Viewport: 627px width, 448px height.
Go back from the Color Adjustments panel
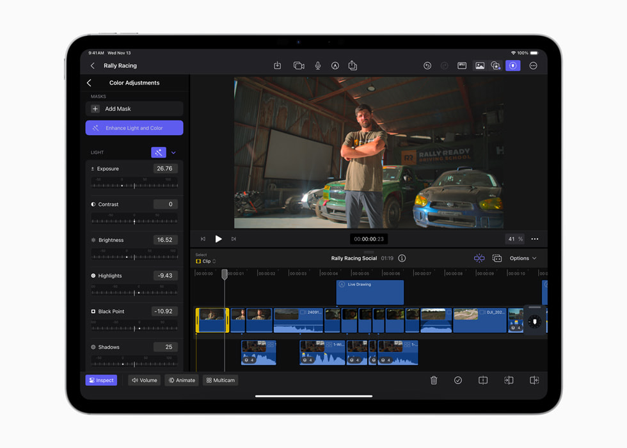click(89, 83)
